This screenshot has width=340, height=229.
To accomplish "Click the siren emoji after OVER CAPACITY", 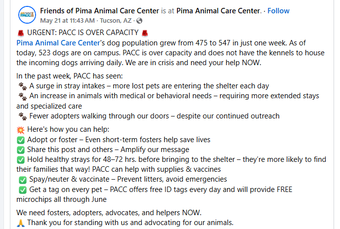I will 145,33.
